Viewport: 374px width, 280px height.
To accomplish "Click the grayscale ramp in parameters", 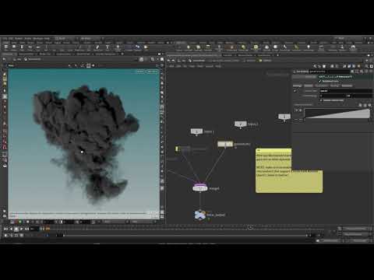I will [x=337, y=114].
